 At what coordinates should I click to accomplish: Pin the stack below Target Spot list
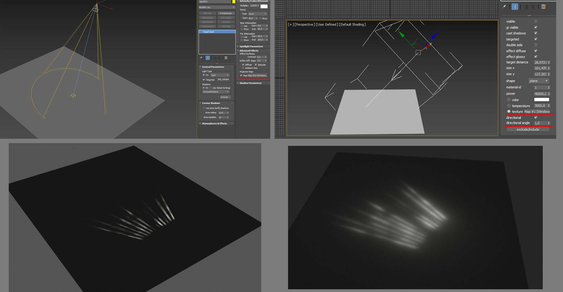(x=201, y=58)
